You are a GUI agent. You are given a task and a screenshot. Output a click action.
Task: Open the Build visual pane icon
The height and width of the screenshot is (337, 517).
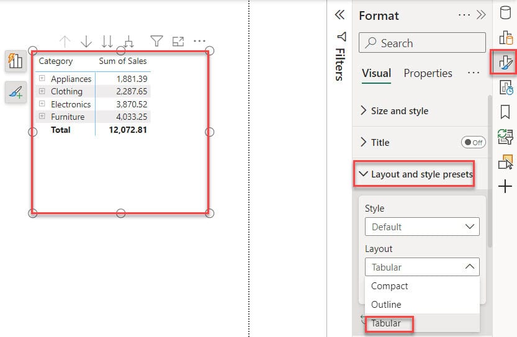click(506, 38)
